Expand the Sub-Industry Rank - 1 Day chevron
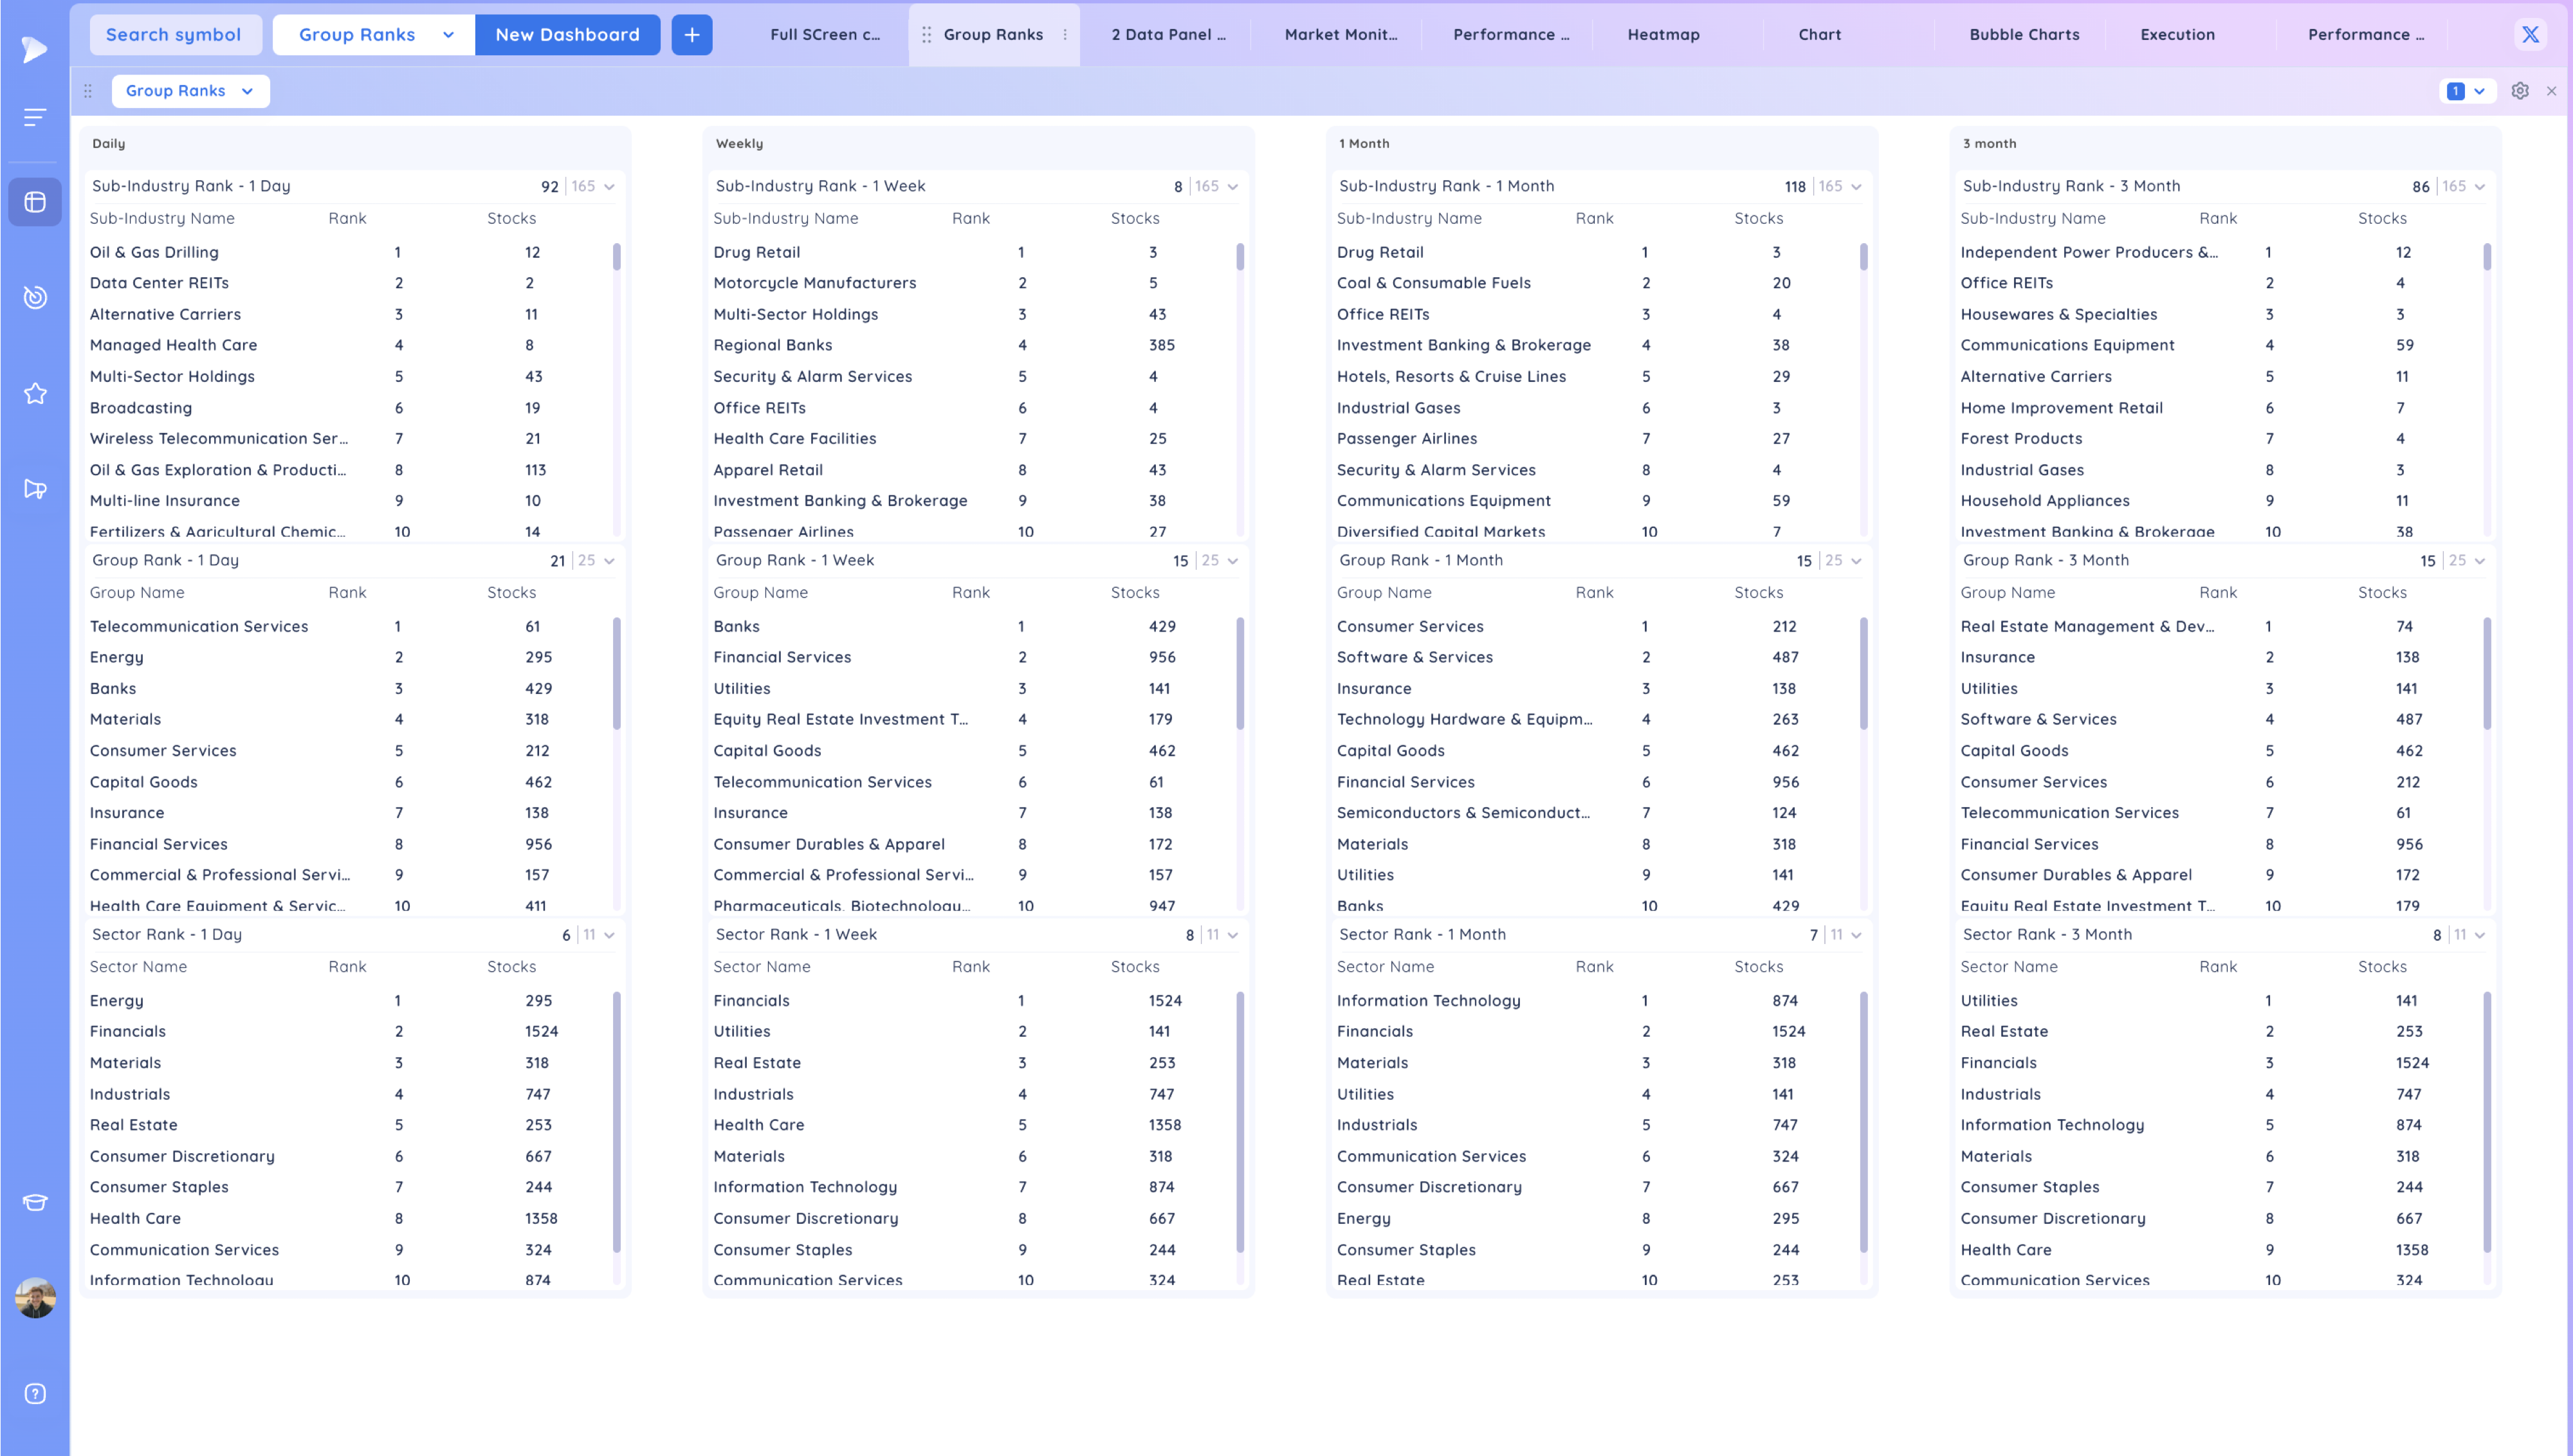This screenshot has width=2573, height=1456. click(x=610, y=187)
